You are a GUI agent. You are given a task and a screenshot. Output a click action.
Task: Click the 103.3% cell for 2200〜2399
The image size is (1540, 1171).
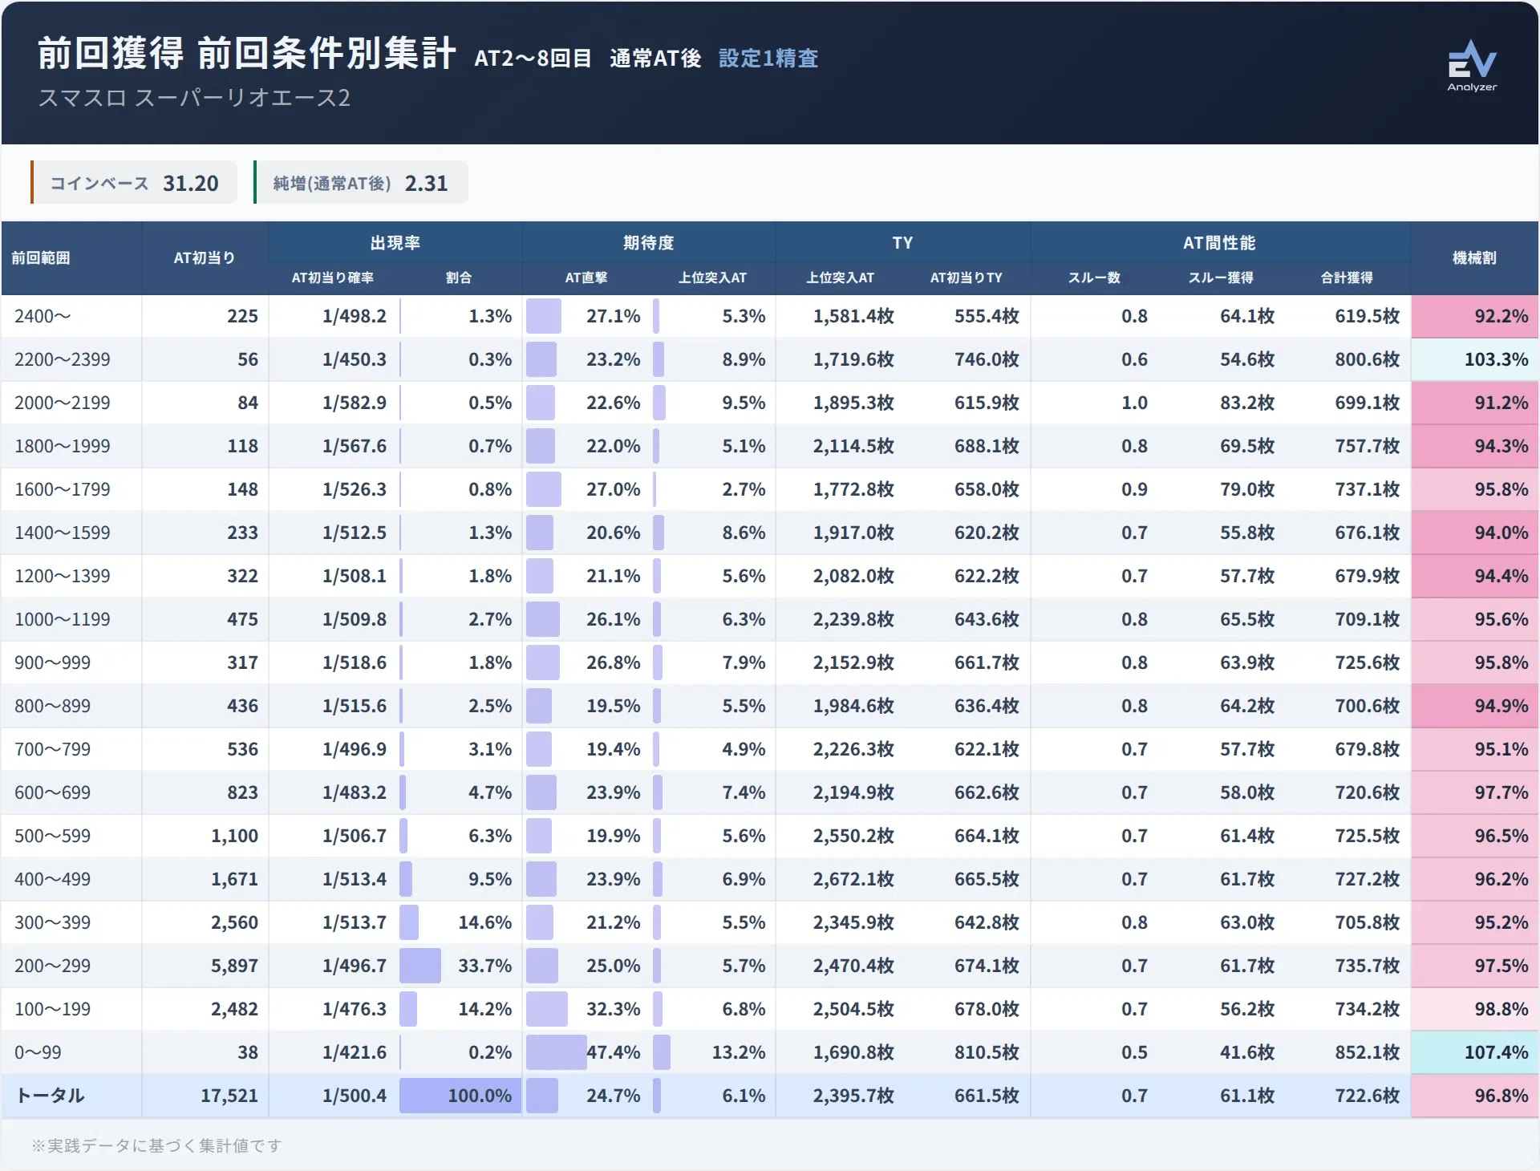click(x=1475, y=359)
